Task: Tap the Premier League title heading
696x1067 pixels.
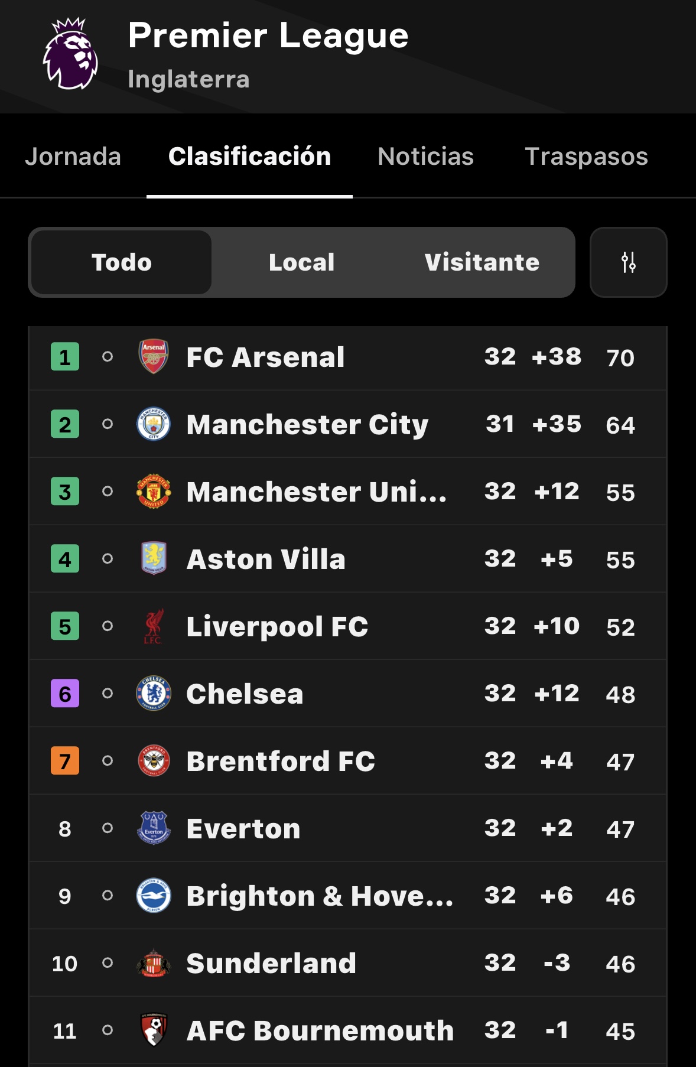Action: click(x=268, y=35)
